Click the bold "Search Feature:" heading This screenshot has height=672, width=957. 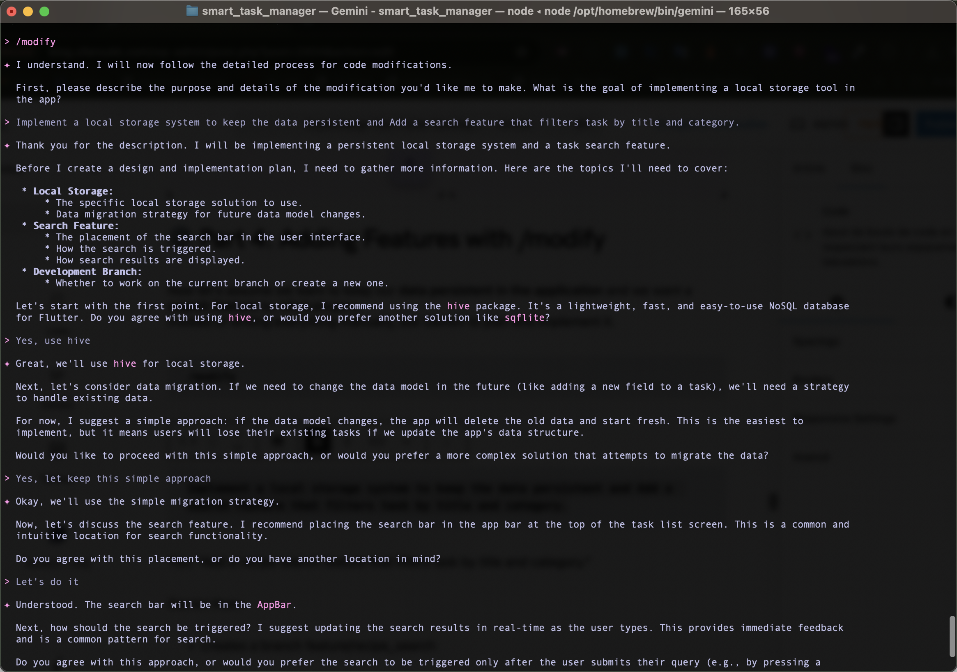point(76,226)
